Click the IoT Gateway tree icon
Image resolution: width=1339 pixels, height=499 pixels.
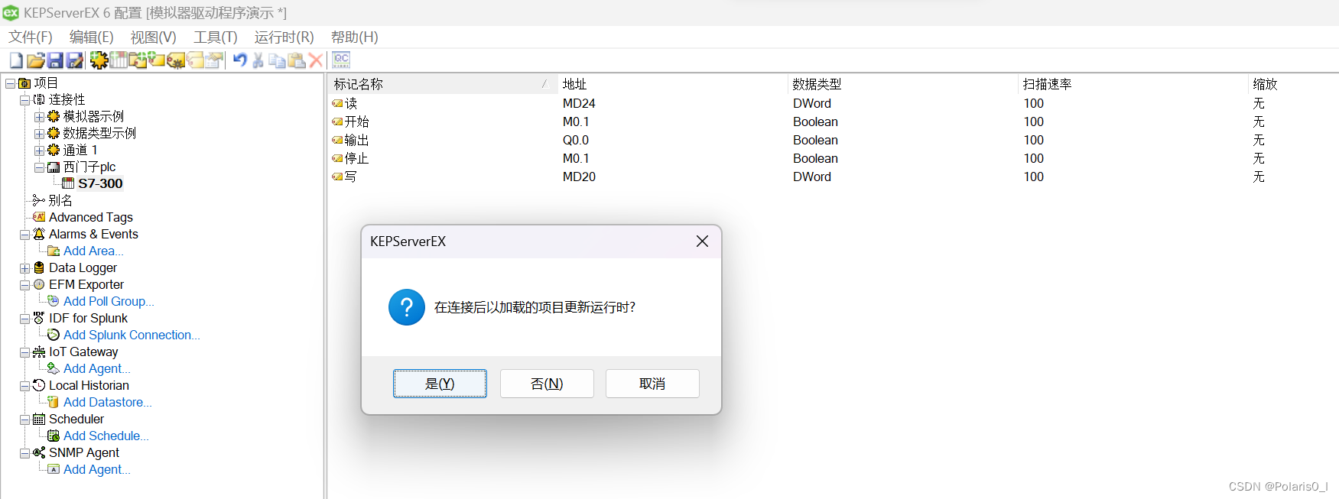pos(39,352)
